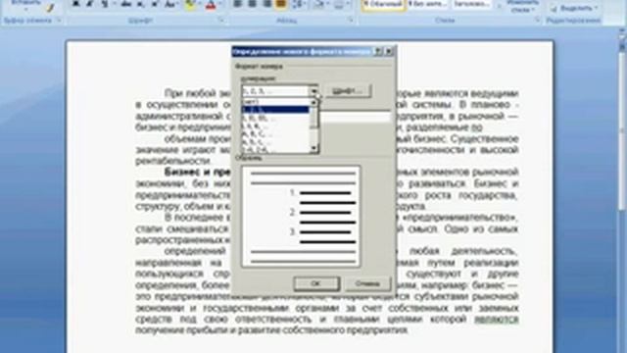Close the number format dialog
Viewport: 627px width, 353px height.
pyautogui.click(x=388, y=51)
